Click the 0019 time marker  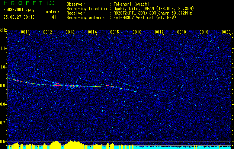tap(204, 32)
